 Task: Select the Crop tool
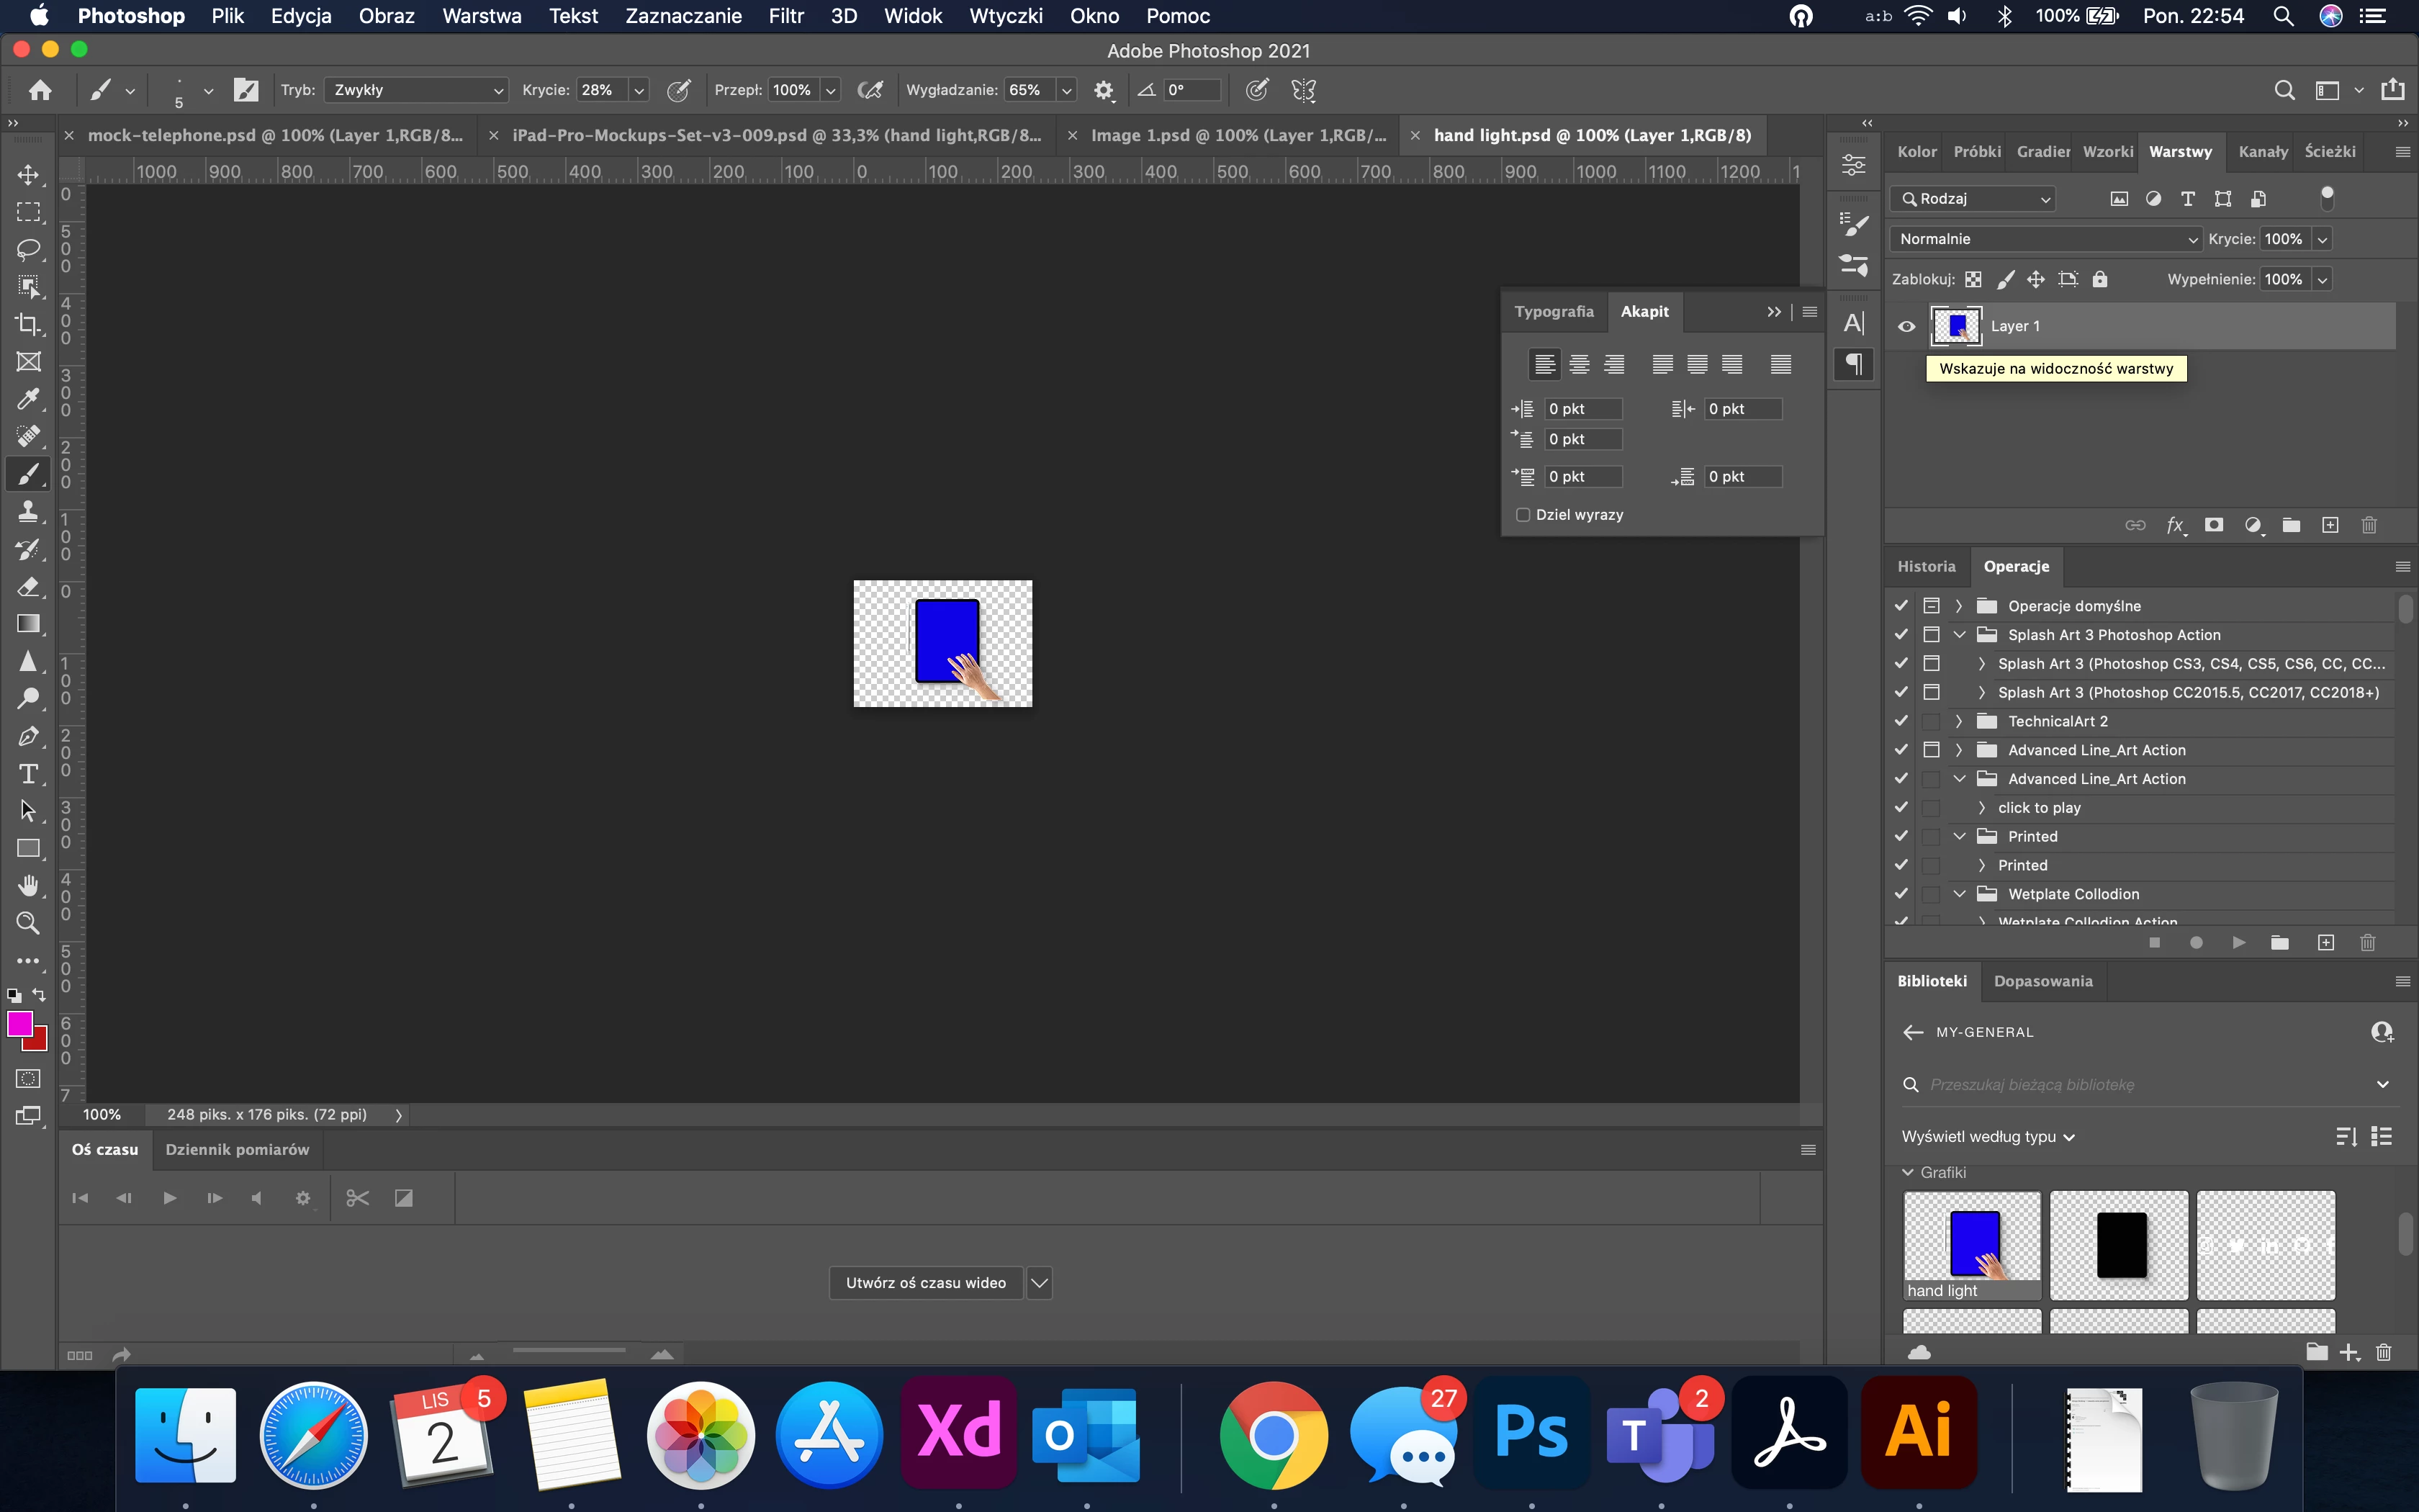28,324
